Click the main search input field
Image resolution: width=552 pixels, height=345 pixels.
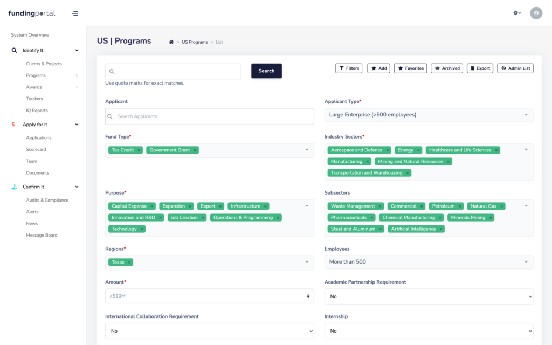pos(172,71)
